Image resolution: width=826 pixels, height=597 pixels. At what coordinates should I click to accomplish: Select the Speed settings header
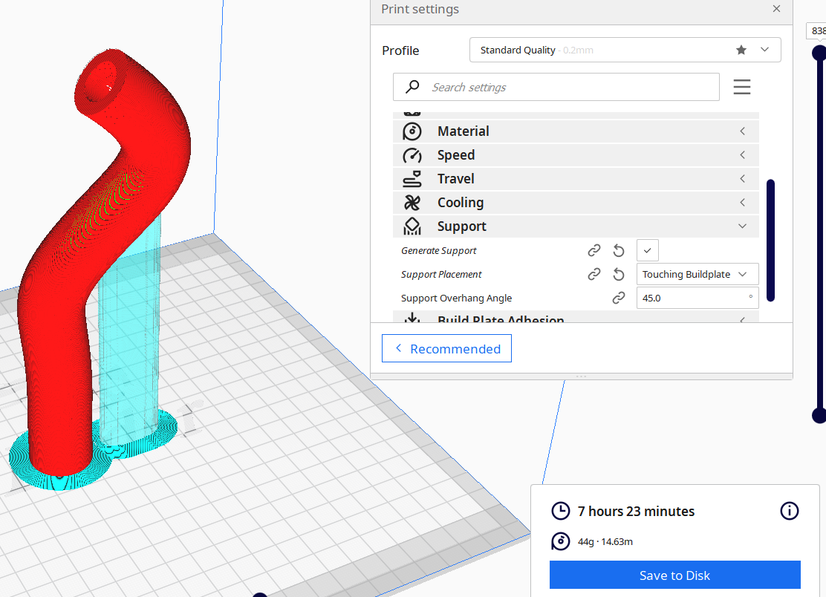(x=576, y=154)
